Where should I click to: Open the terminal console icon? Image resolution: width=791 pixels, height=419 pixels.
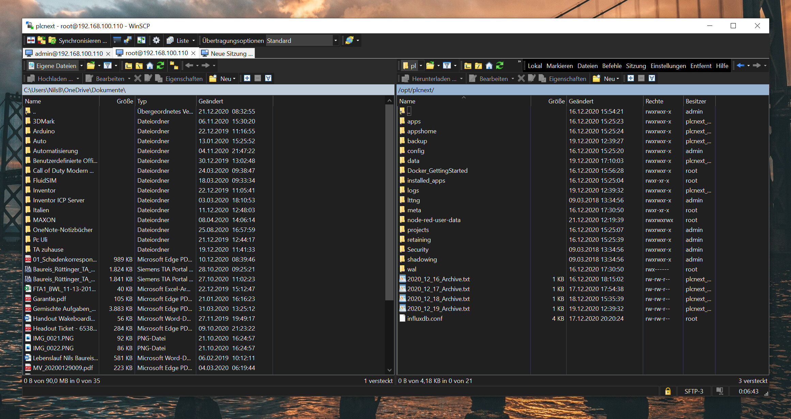(x=117, y=40)
